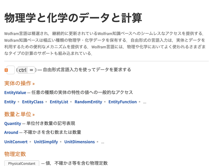Screen dimensions: 213x166
Task: Open the EntityList function link
Action: [59, 102]
